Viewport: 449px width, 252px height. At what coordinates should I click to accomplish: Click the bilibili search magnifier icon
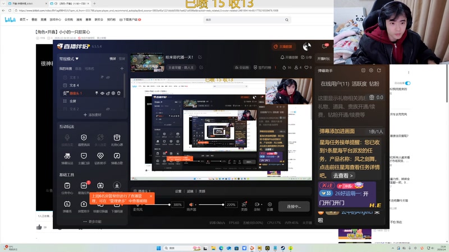(x=287, y=20)
